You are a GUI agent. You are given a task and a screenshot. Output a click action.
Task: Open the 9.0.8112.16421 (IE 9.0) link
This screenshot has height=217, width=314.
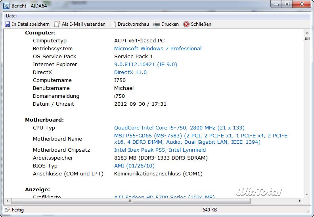point(146,65)
